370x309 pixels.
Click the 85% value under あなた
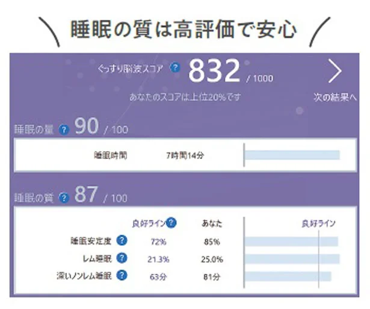212,242
